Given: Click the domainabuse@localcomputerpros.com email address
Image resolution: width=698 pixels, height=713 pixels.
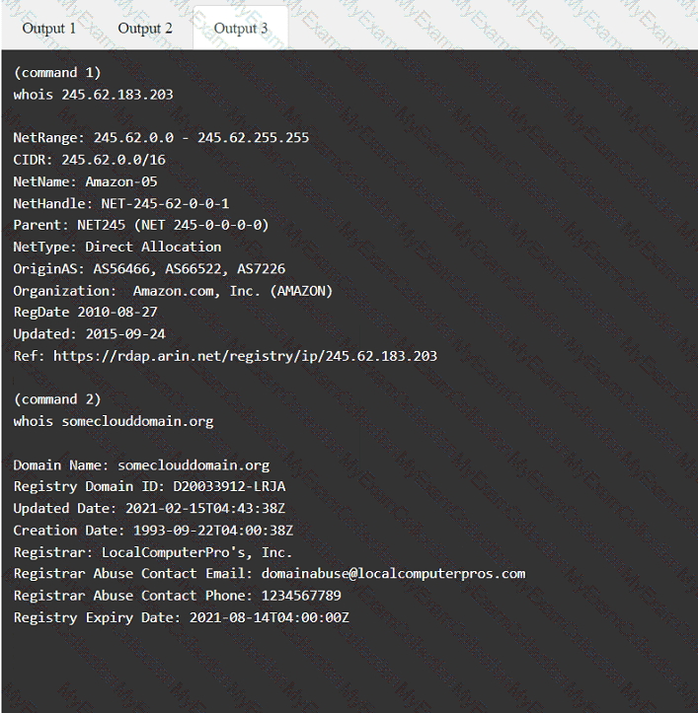Looking at the screenshot, I should 393,573.
